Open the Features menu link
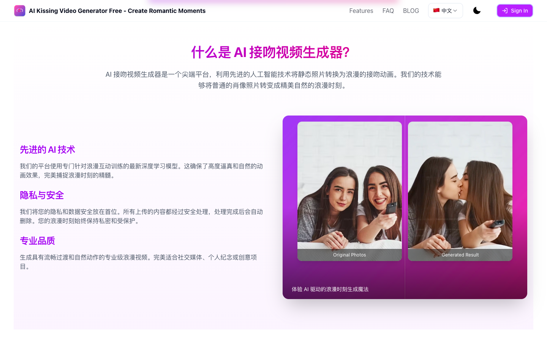The height and width of the screenshot is (342, 547). (361, 11)
